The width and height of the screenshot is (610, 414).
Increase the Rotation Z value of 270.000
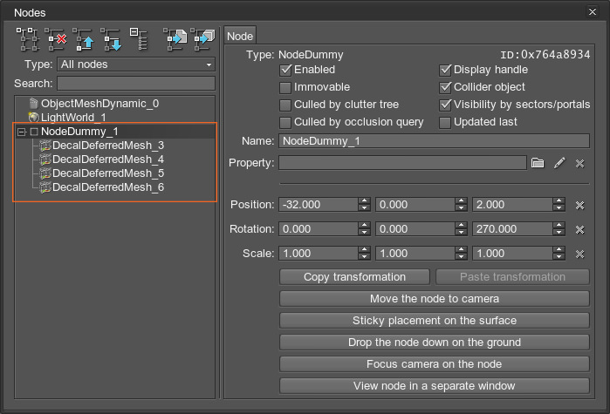point(558,226)
